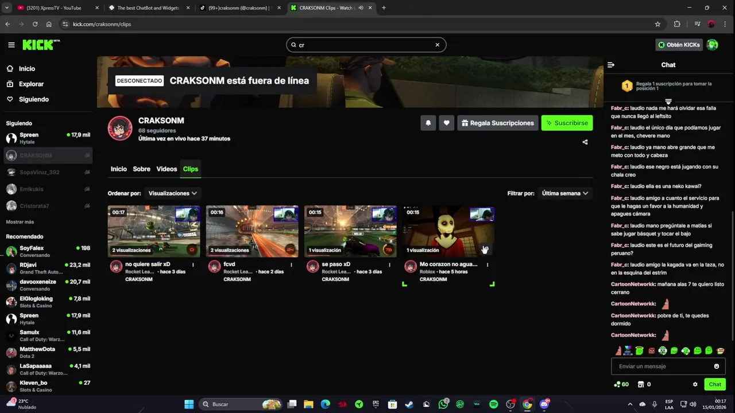Click the CRAKSONM profile avatar

[x=120, y=128]
